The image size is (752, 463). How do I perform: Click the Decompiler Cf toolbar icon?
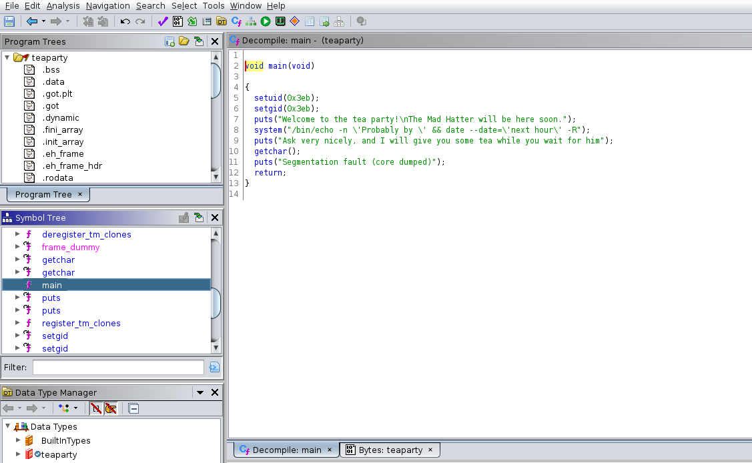236,21
